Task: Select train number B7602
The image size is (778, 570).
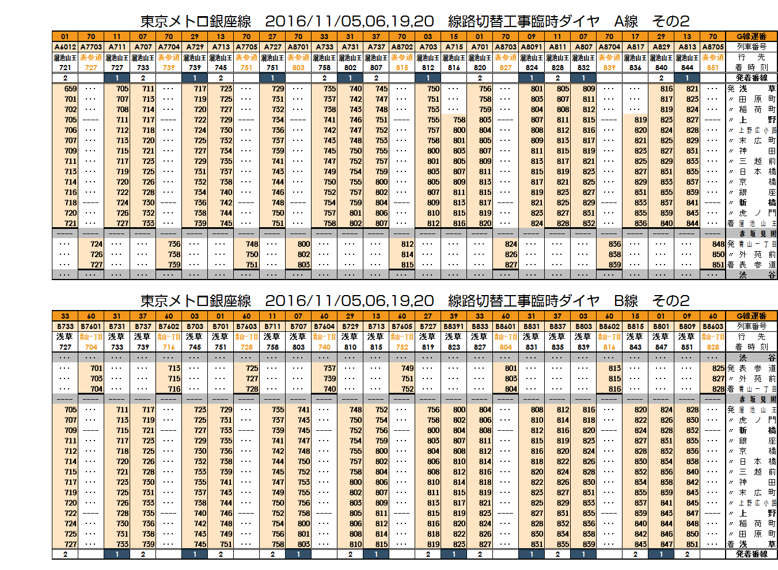Action: 169,327
